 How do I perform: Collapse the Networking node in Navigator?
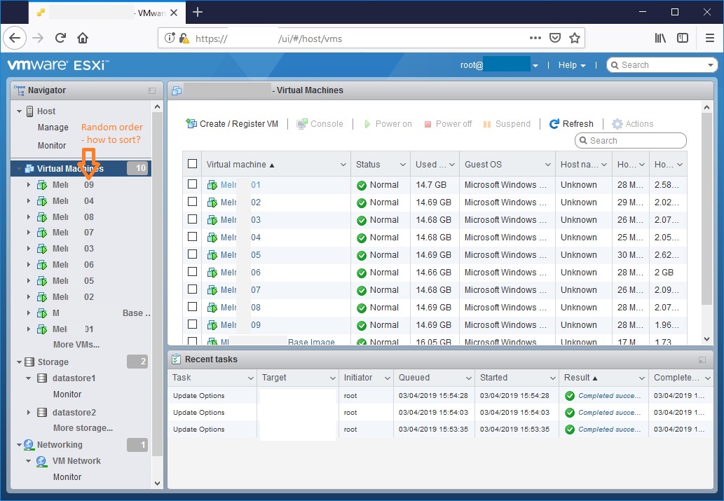19,445
